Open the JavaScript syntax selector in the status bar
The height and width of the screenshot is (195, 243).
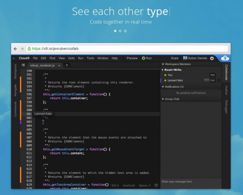coord(129,185)
